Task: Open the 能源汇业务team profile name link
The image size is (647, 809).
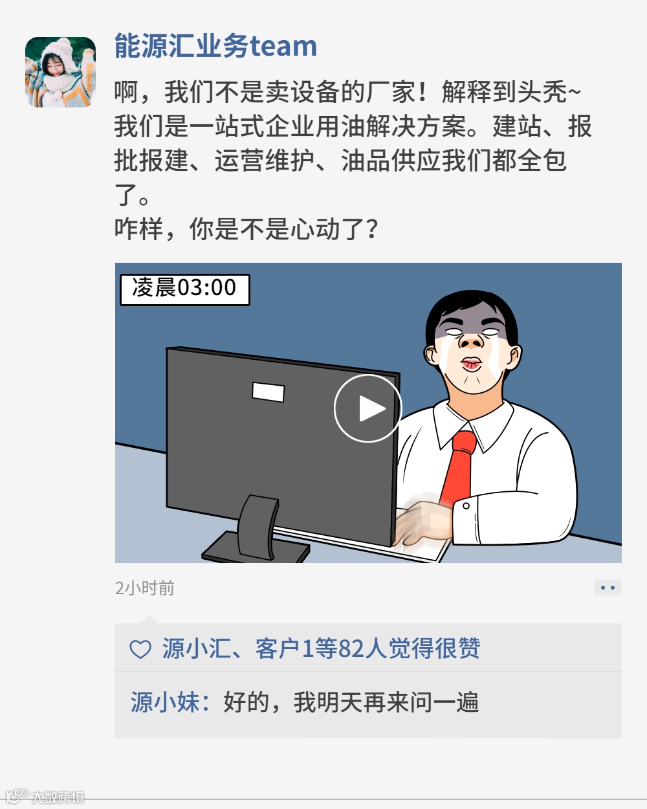Action: [215, 46]
